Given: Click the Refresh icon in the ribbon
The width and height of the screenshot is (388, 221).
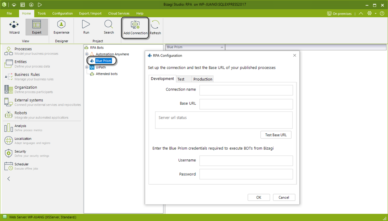Looking at the screenshot, I should point(155,28).
